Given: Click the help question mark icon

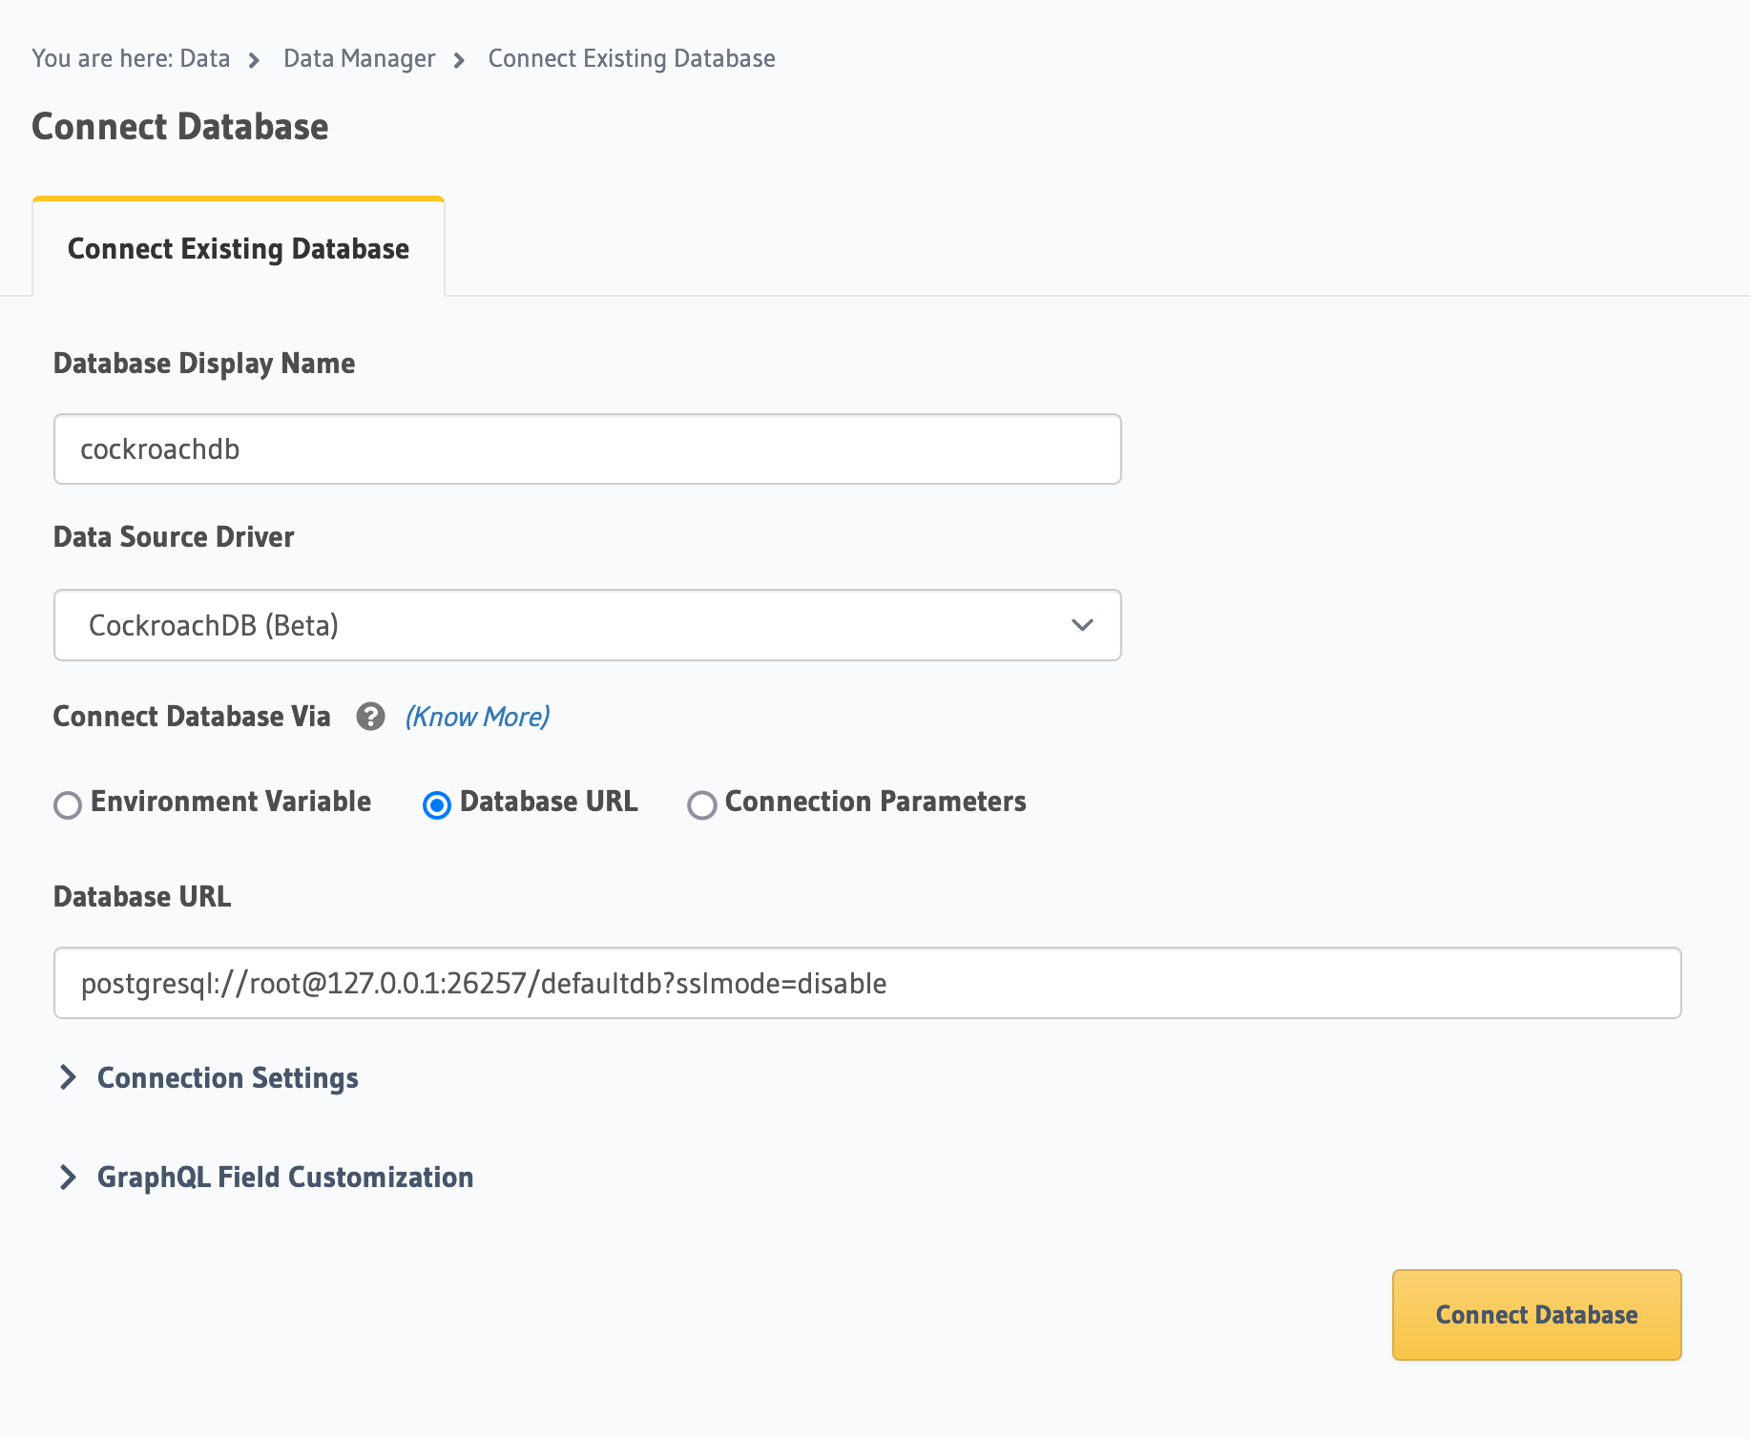Looking at the screenshot, I should tap(370, 717).
